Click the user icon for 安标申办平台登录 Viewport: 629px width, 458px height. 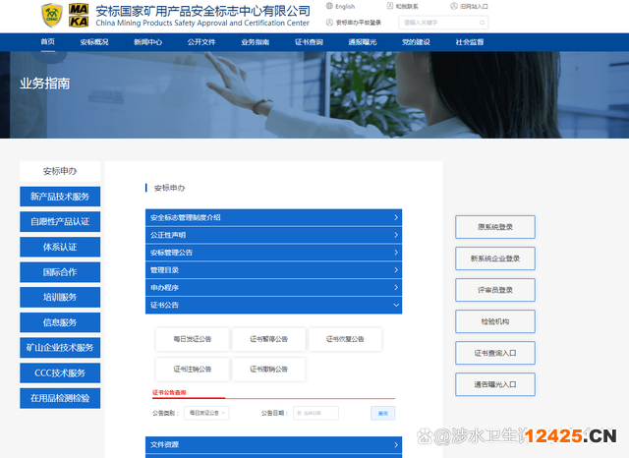[328, 22]
